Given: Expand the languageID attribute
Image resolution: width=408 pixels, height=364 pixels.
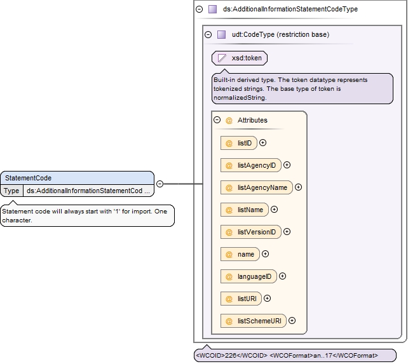Looking at the screenshot, I should pyautogui.click(x=282, y=276).
